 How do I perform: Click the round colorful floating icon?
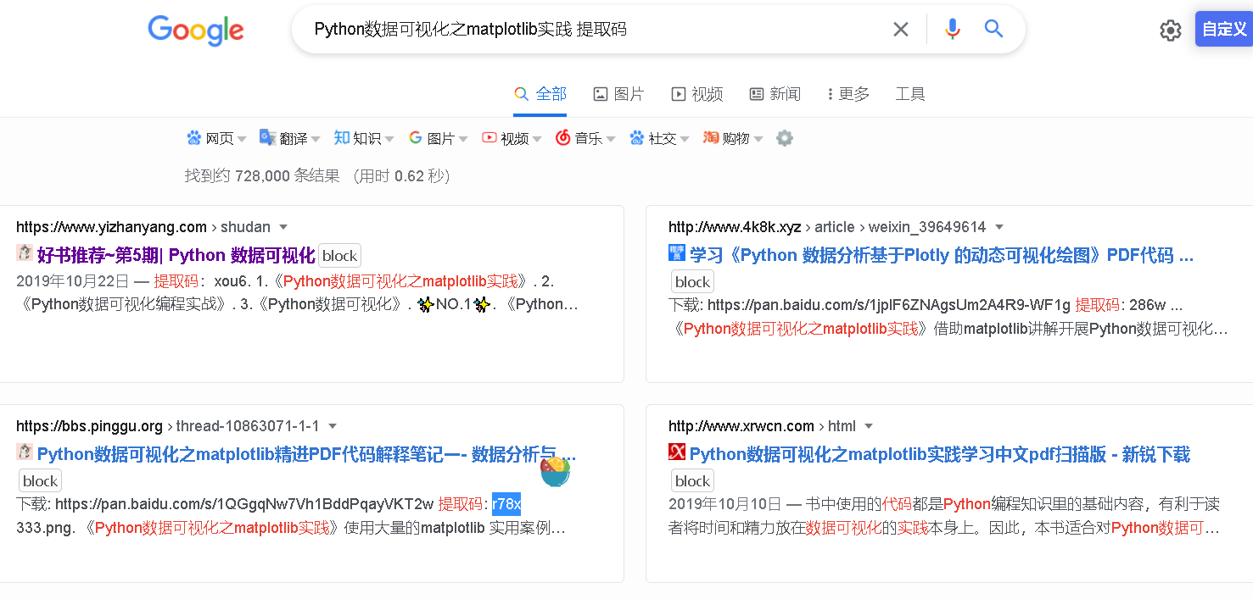point(555,470)
